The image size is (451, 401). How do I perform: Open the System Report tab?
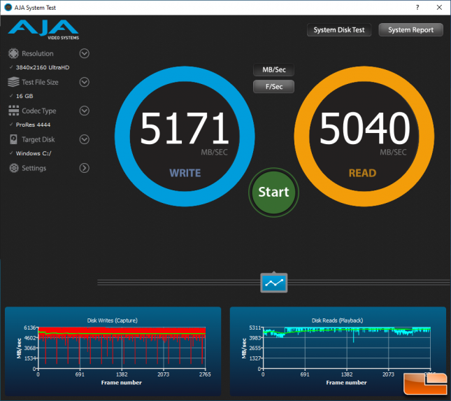click(x=410, y=30)
